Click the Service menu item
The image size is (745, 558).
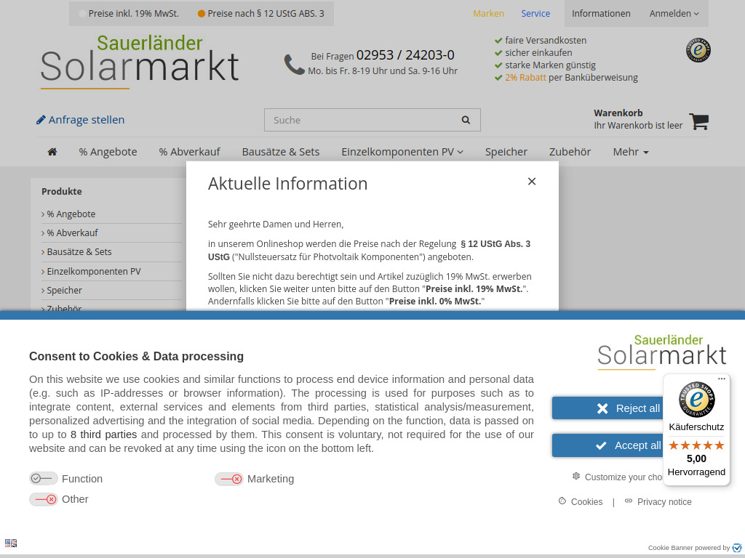click(x=535, y=13)
